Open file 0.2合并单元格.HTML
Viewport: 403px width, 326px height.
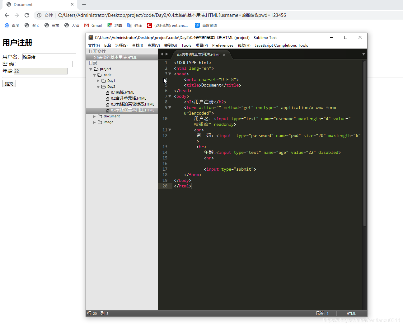click(x=128, y=98)
